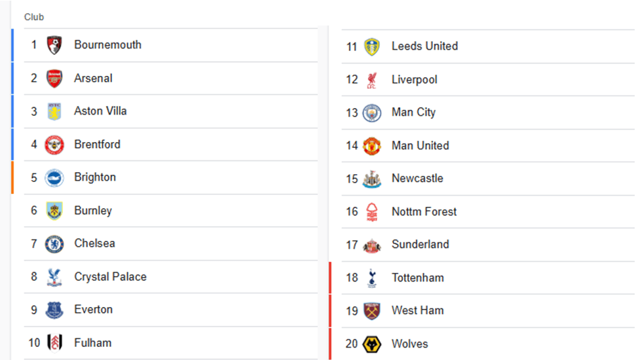Select the Aston Villa badge icon
The width and height of the screenshot is (636, 360).
54,111
